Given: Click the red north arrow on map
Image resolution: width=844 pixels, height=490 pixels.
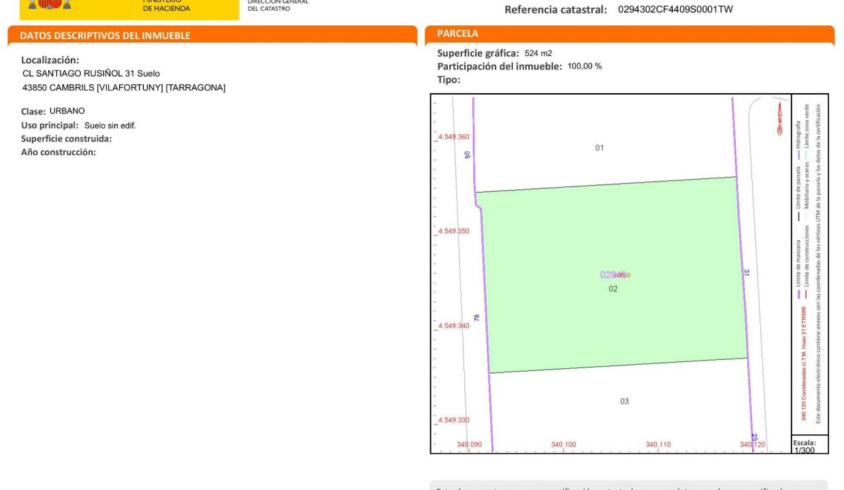Looking at the screenshot, I should click(x=779, y=120).
